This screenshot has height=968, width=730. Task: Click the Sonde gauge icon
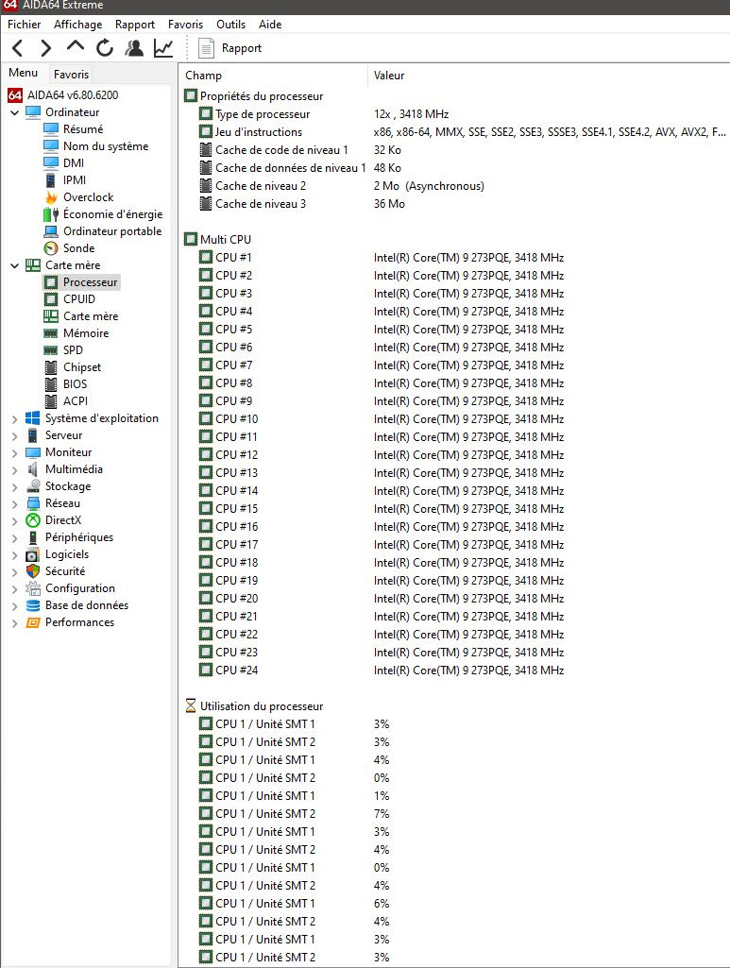click(51, 248)
